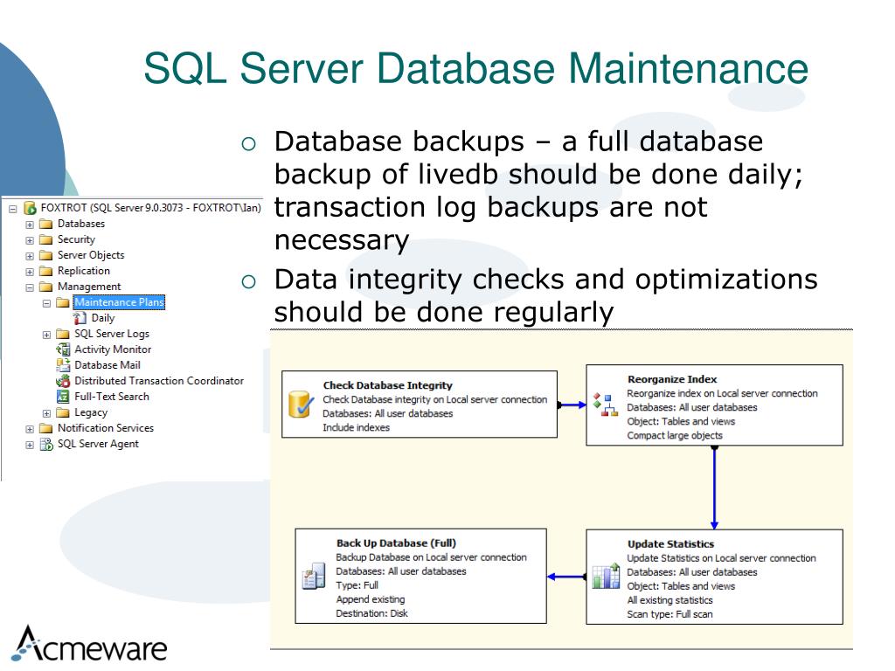Click 'Destination: Disk' text

click(x=371, y=613)
